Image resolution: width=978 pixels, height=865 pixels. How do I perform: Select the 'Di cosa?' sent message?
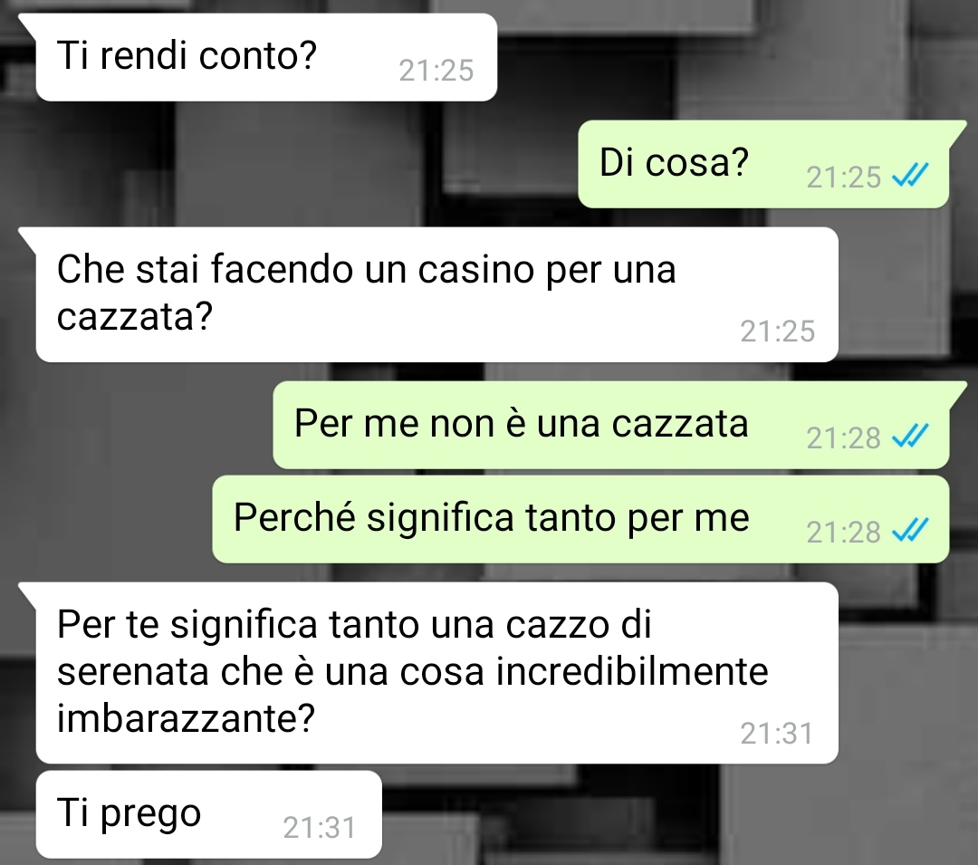point(763,164)
